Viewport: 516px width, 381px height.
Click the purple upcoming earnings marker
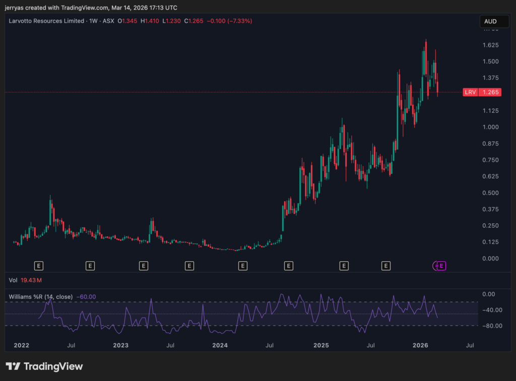(x=441, y=266)
